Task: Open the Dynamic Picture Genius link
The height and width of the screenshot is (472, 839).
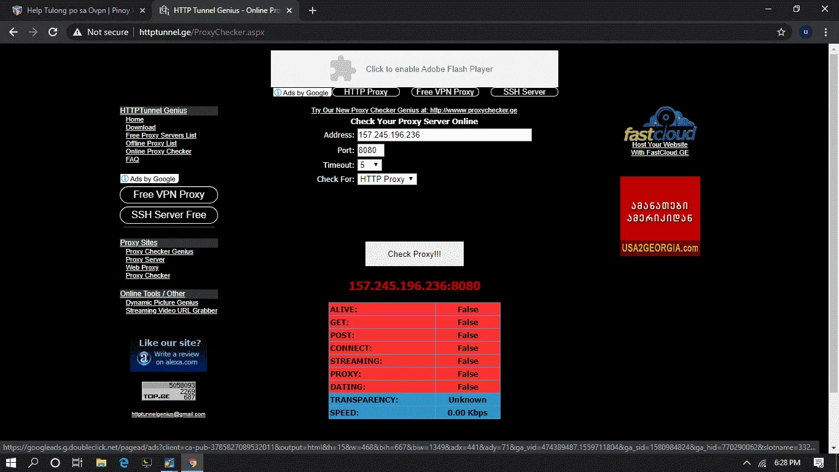Action: (162, 302)
